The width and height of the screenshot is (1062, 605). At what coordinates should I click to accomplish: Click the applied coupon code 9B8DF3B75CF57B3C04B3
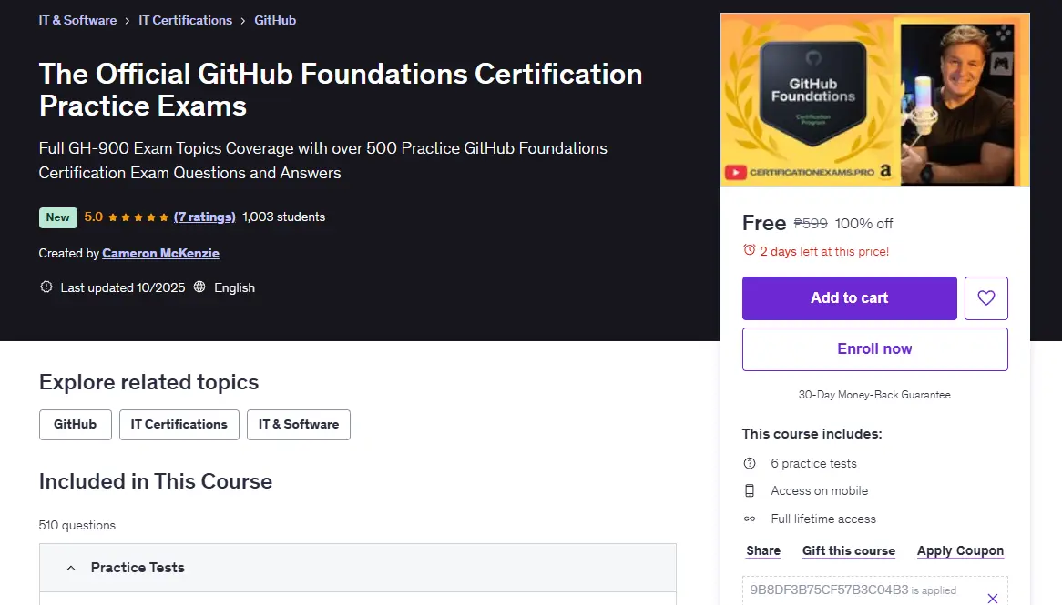[x=828, y=590]
